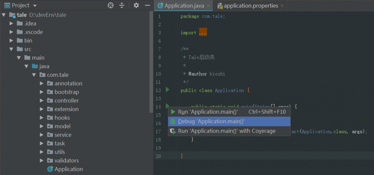Choose Debug 'Application.main()' option
Viewport: 374px width, 175px height.
point(211,121)
